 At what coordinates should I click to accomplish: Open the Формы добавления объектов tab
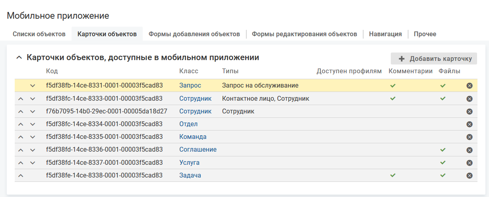(194, 34)
